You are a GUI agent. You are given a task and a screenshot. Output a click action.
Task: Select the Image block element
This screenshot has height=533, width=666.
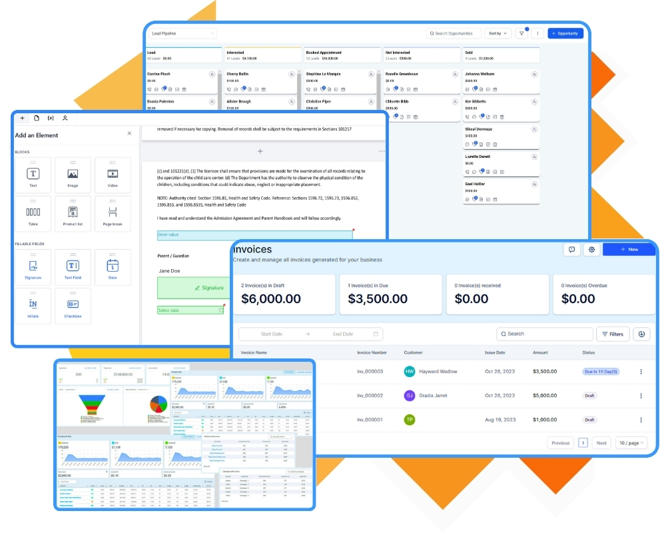[73, 175]
